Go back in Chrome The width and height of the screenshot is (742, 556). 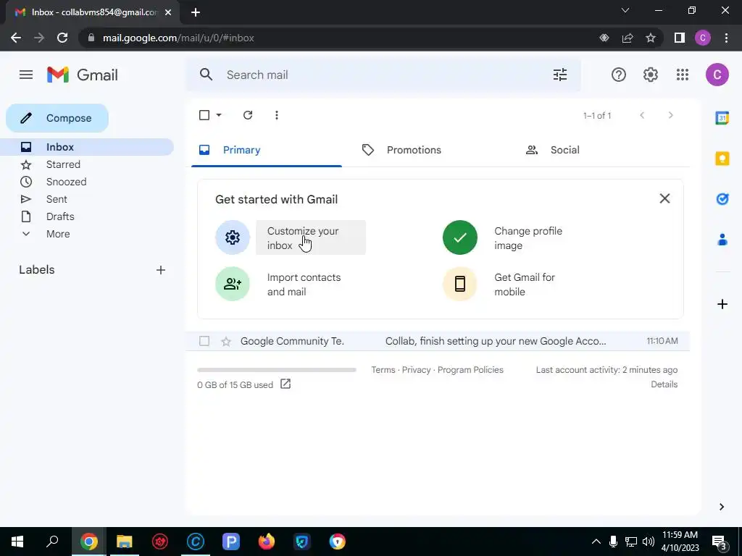[16, 38]
